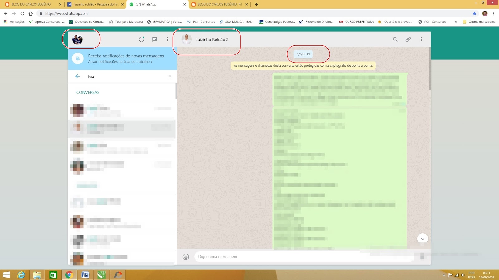Search within the Luizinho Roldão 2 conversation
The height and width of the screenshot is (280, 499).
[x=395, y=39]
